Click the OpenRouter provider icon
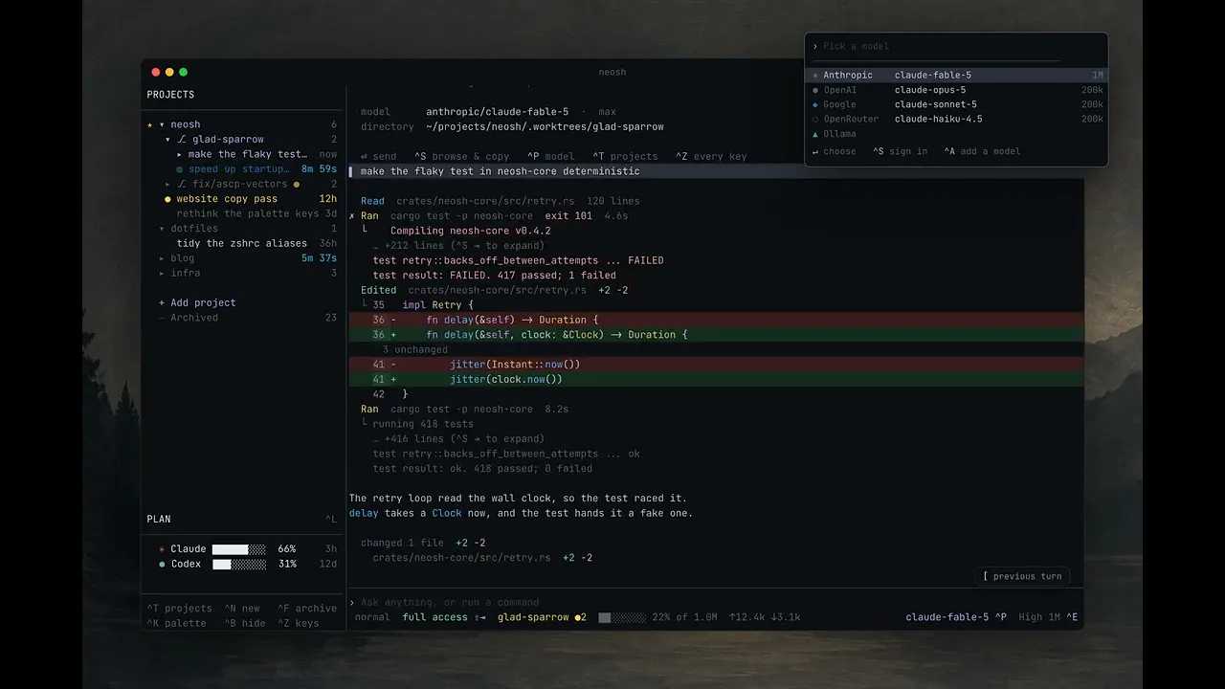The height and width of the screenshot is (689, 1225). pos(814,120)
